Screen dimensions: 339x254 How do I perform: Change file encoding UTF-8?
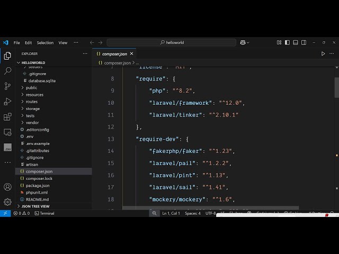point(211,213)
